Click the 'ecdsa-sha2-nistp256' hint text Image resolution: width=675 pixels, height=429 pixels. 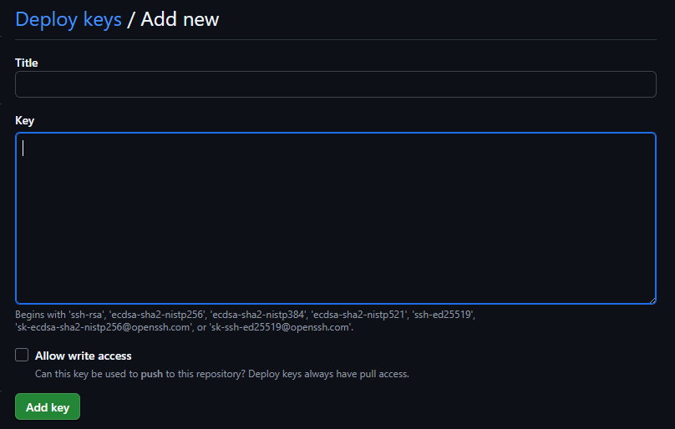(x=157, y=315)
